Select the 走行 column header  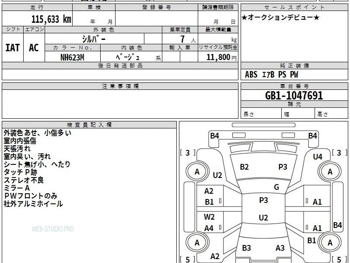coord(37,7)
